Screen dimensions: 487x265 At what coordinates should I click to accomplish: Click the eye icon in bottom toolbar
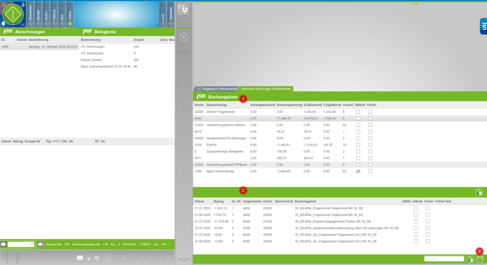click(97, 258)
